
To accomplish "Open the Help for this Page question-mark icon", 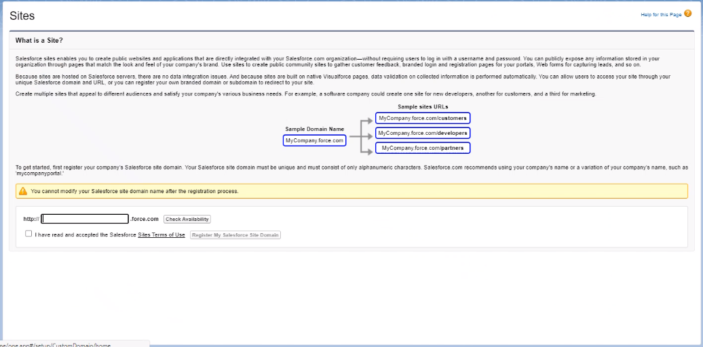I will [x=688, y=14].
